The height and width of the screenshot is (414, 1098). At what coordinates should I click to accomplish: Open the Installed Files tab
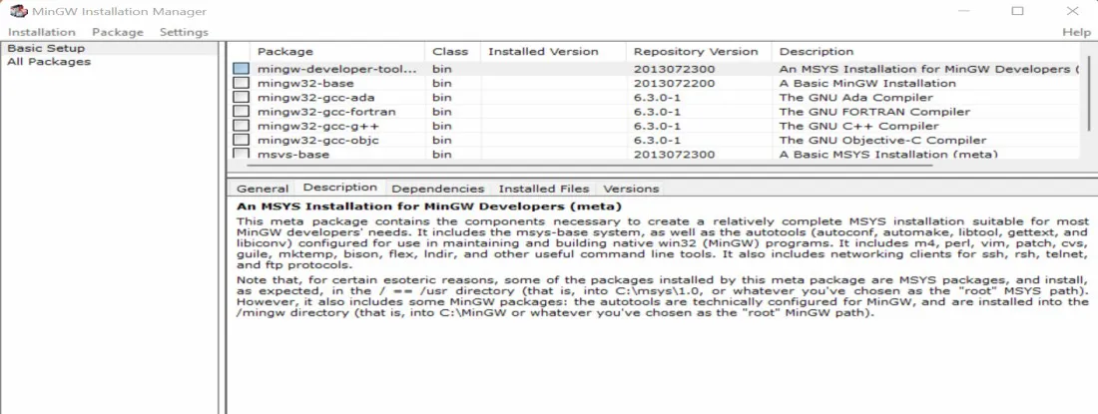pos(544,189)
